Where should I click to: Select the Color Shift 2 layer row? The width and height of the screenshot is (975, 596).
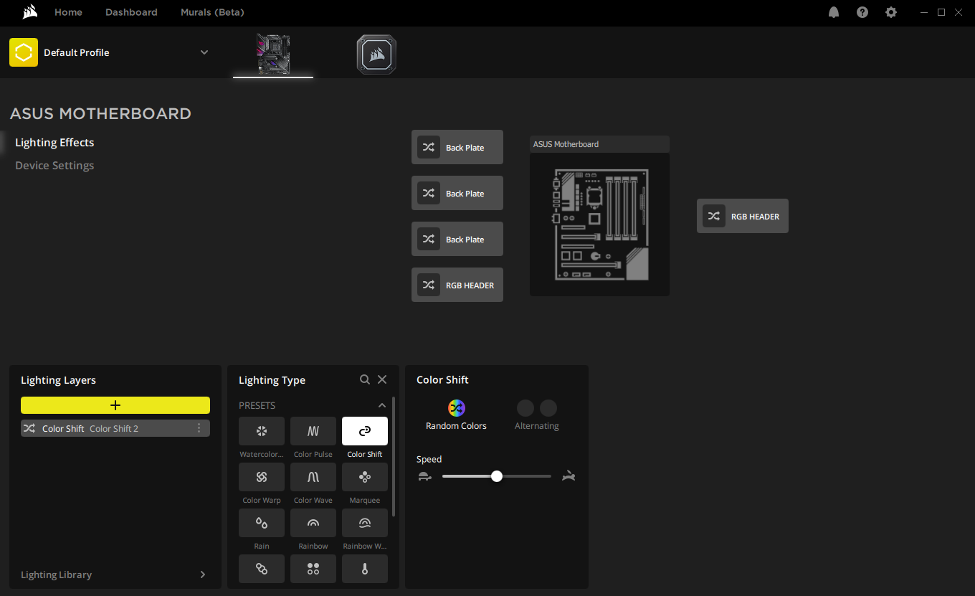pos(115,428)
